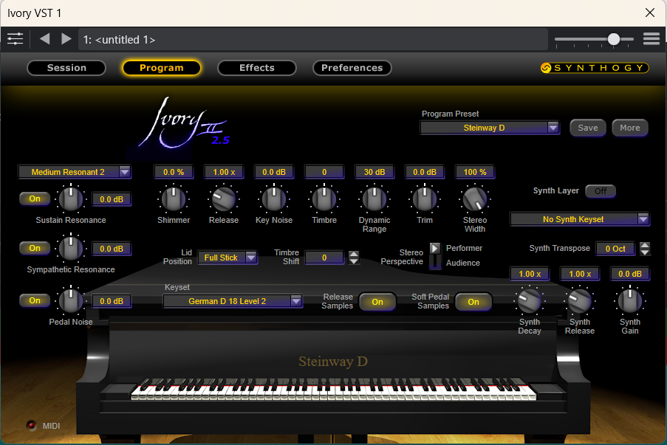Click Save program preset button
667x445 pixels.
point(588,128)
